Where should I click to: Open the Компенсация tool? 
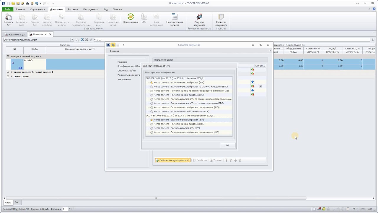(x=131, y=19)
